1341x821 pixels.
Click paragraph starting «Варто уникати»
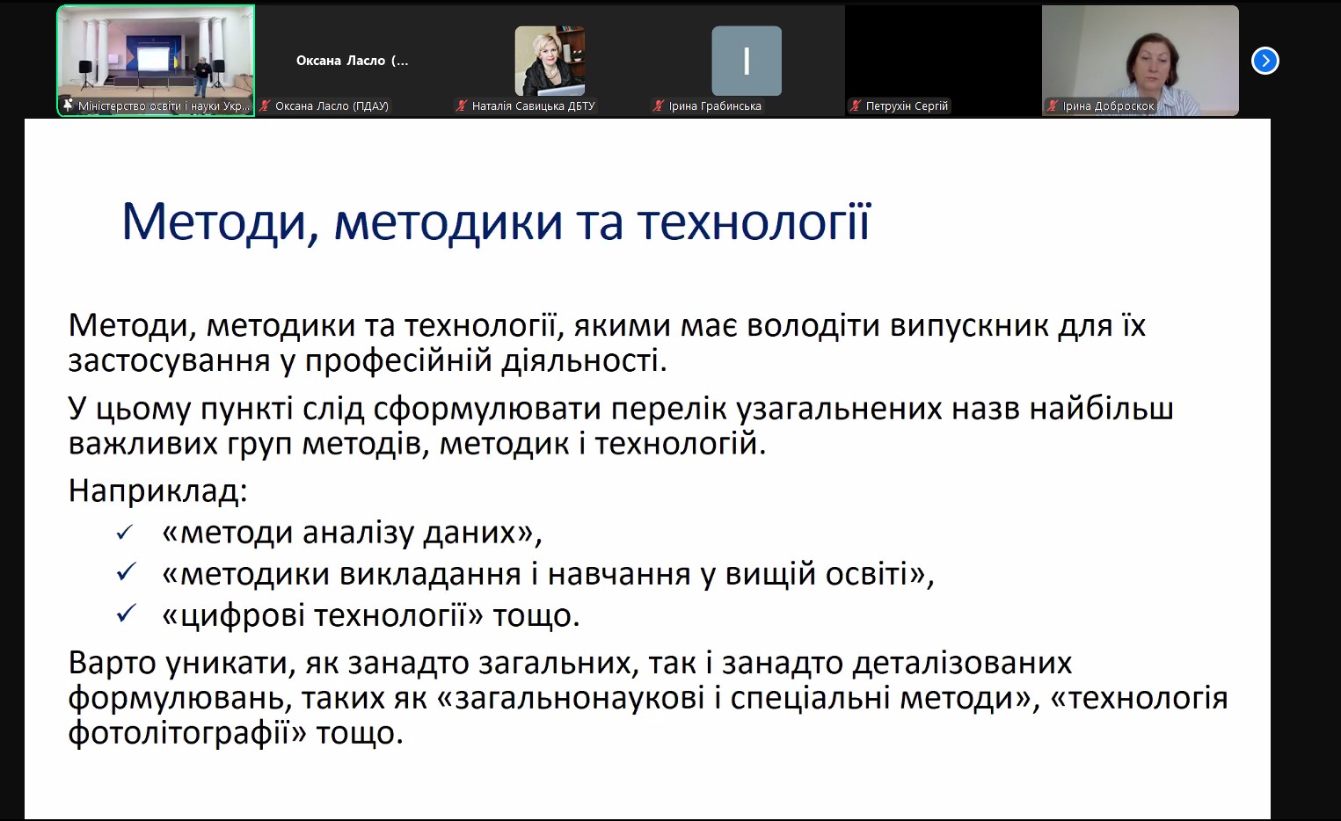click(x=648, y=697)
